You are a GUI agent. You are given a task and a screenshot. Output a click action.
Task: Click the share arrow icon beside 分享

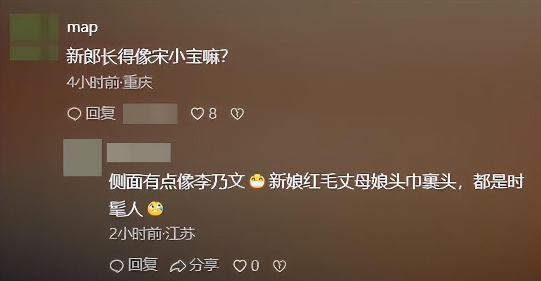click(178, 265)
